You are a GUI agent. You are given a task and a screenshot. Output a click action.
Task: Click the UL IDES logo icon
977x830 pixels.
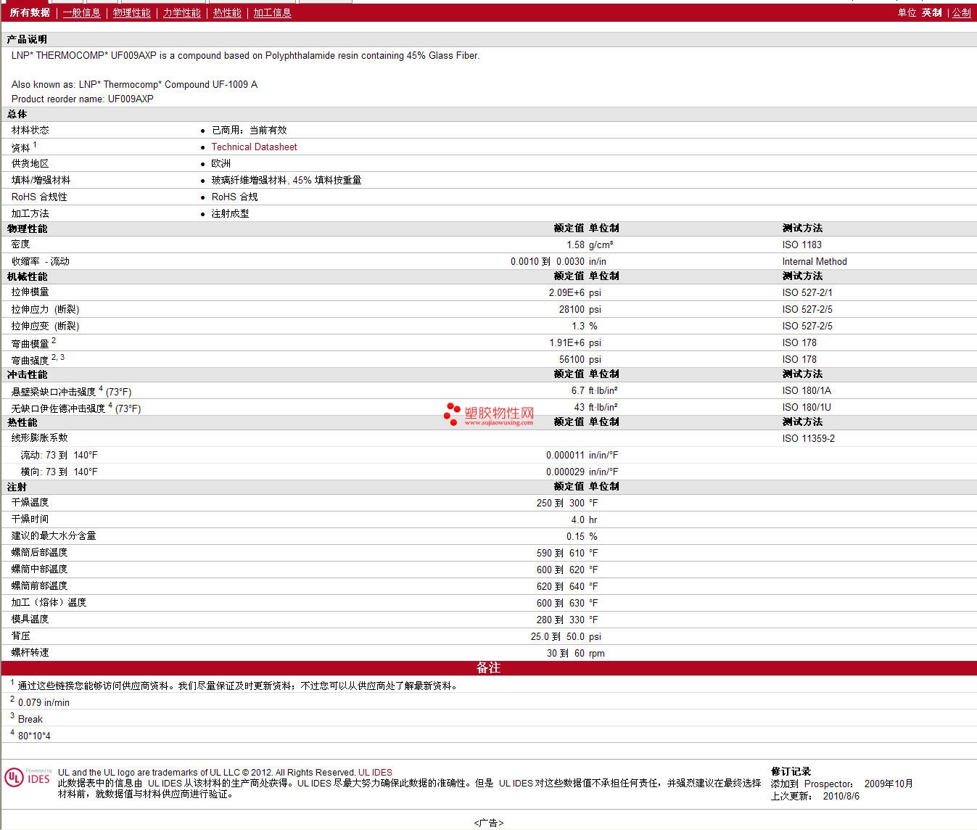(x=28, y=777)
